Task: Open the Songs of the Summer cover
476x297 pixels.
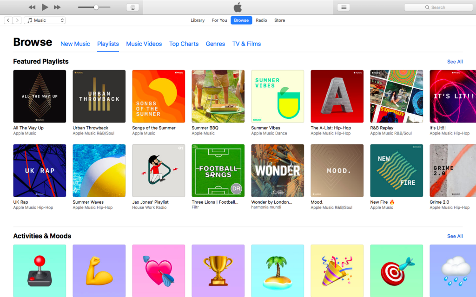Action: 159,97
